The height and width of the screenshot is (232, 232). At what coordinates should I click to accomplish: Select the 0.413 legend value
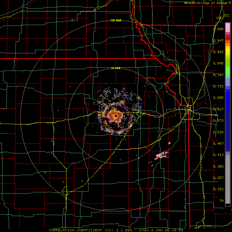click(x=218, y=155)
